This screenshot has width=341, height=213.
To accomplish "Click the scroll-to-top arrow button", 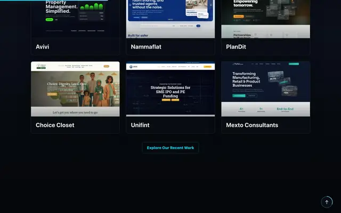I will point(327,202).
